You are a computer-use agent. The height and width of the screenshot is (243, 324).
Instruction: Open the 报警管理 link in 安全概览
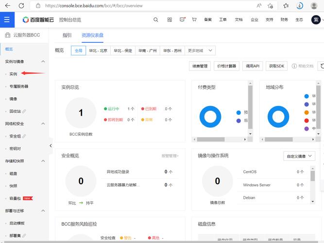pyautogui.click(x=170, y=156)
